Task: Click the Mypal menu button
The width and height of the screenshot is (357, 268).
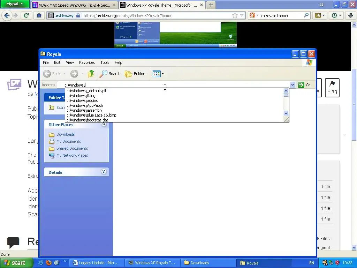Action: click(x=15, y=4)
